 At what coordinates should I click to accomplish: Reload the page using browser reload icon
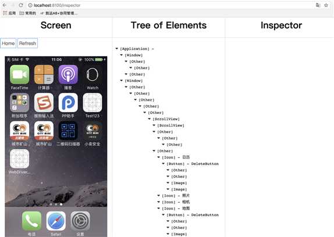[x=21, y=5]
